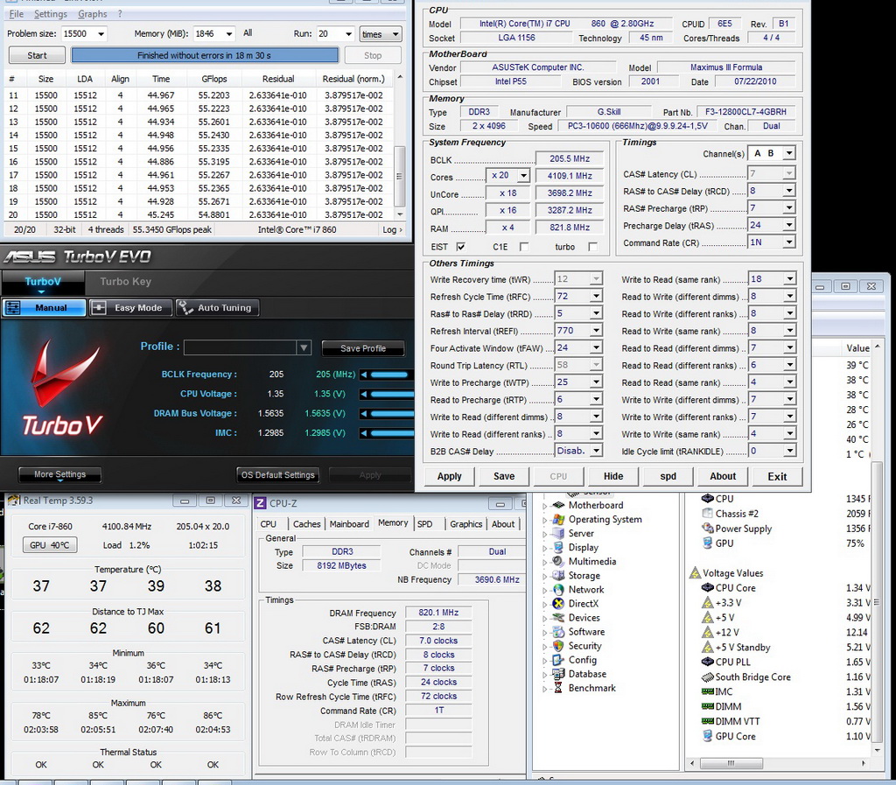Expand the Motherboard tree node

coord(544,505)
